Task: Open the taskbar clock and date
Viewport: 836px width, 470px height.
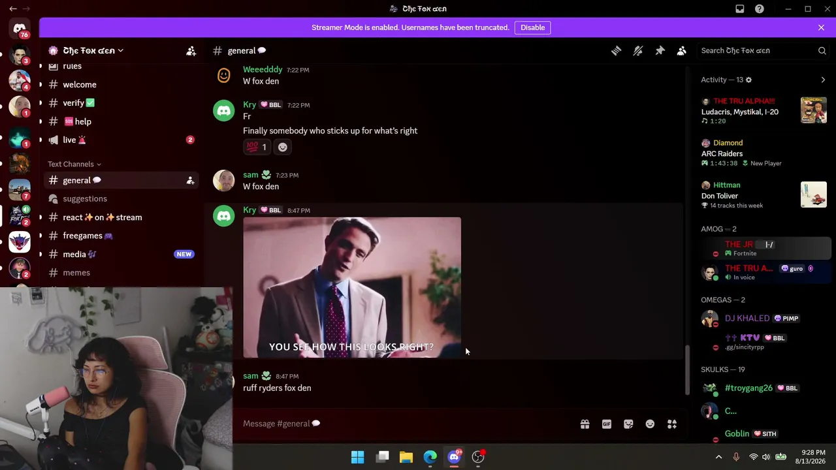Action: click(810, 457)
